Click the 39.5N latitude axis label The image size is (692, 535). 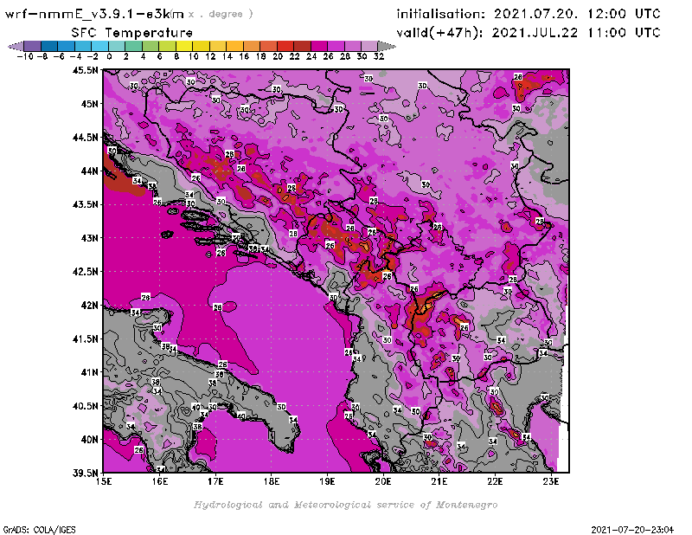point(85,473)
